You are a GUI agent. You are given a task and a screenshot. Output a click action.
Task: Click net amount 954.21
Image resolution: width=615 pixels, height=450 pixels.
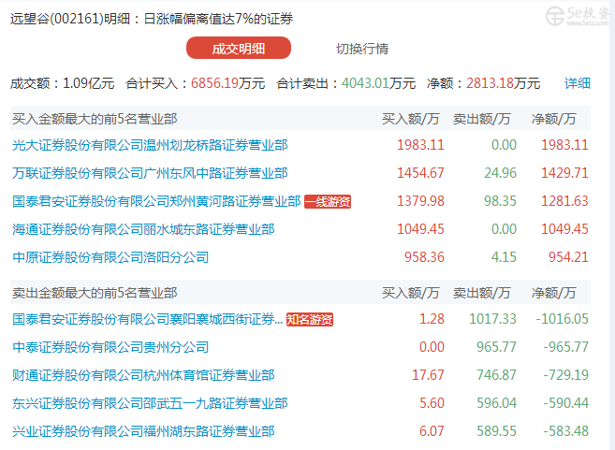tap(568, 257)
